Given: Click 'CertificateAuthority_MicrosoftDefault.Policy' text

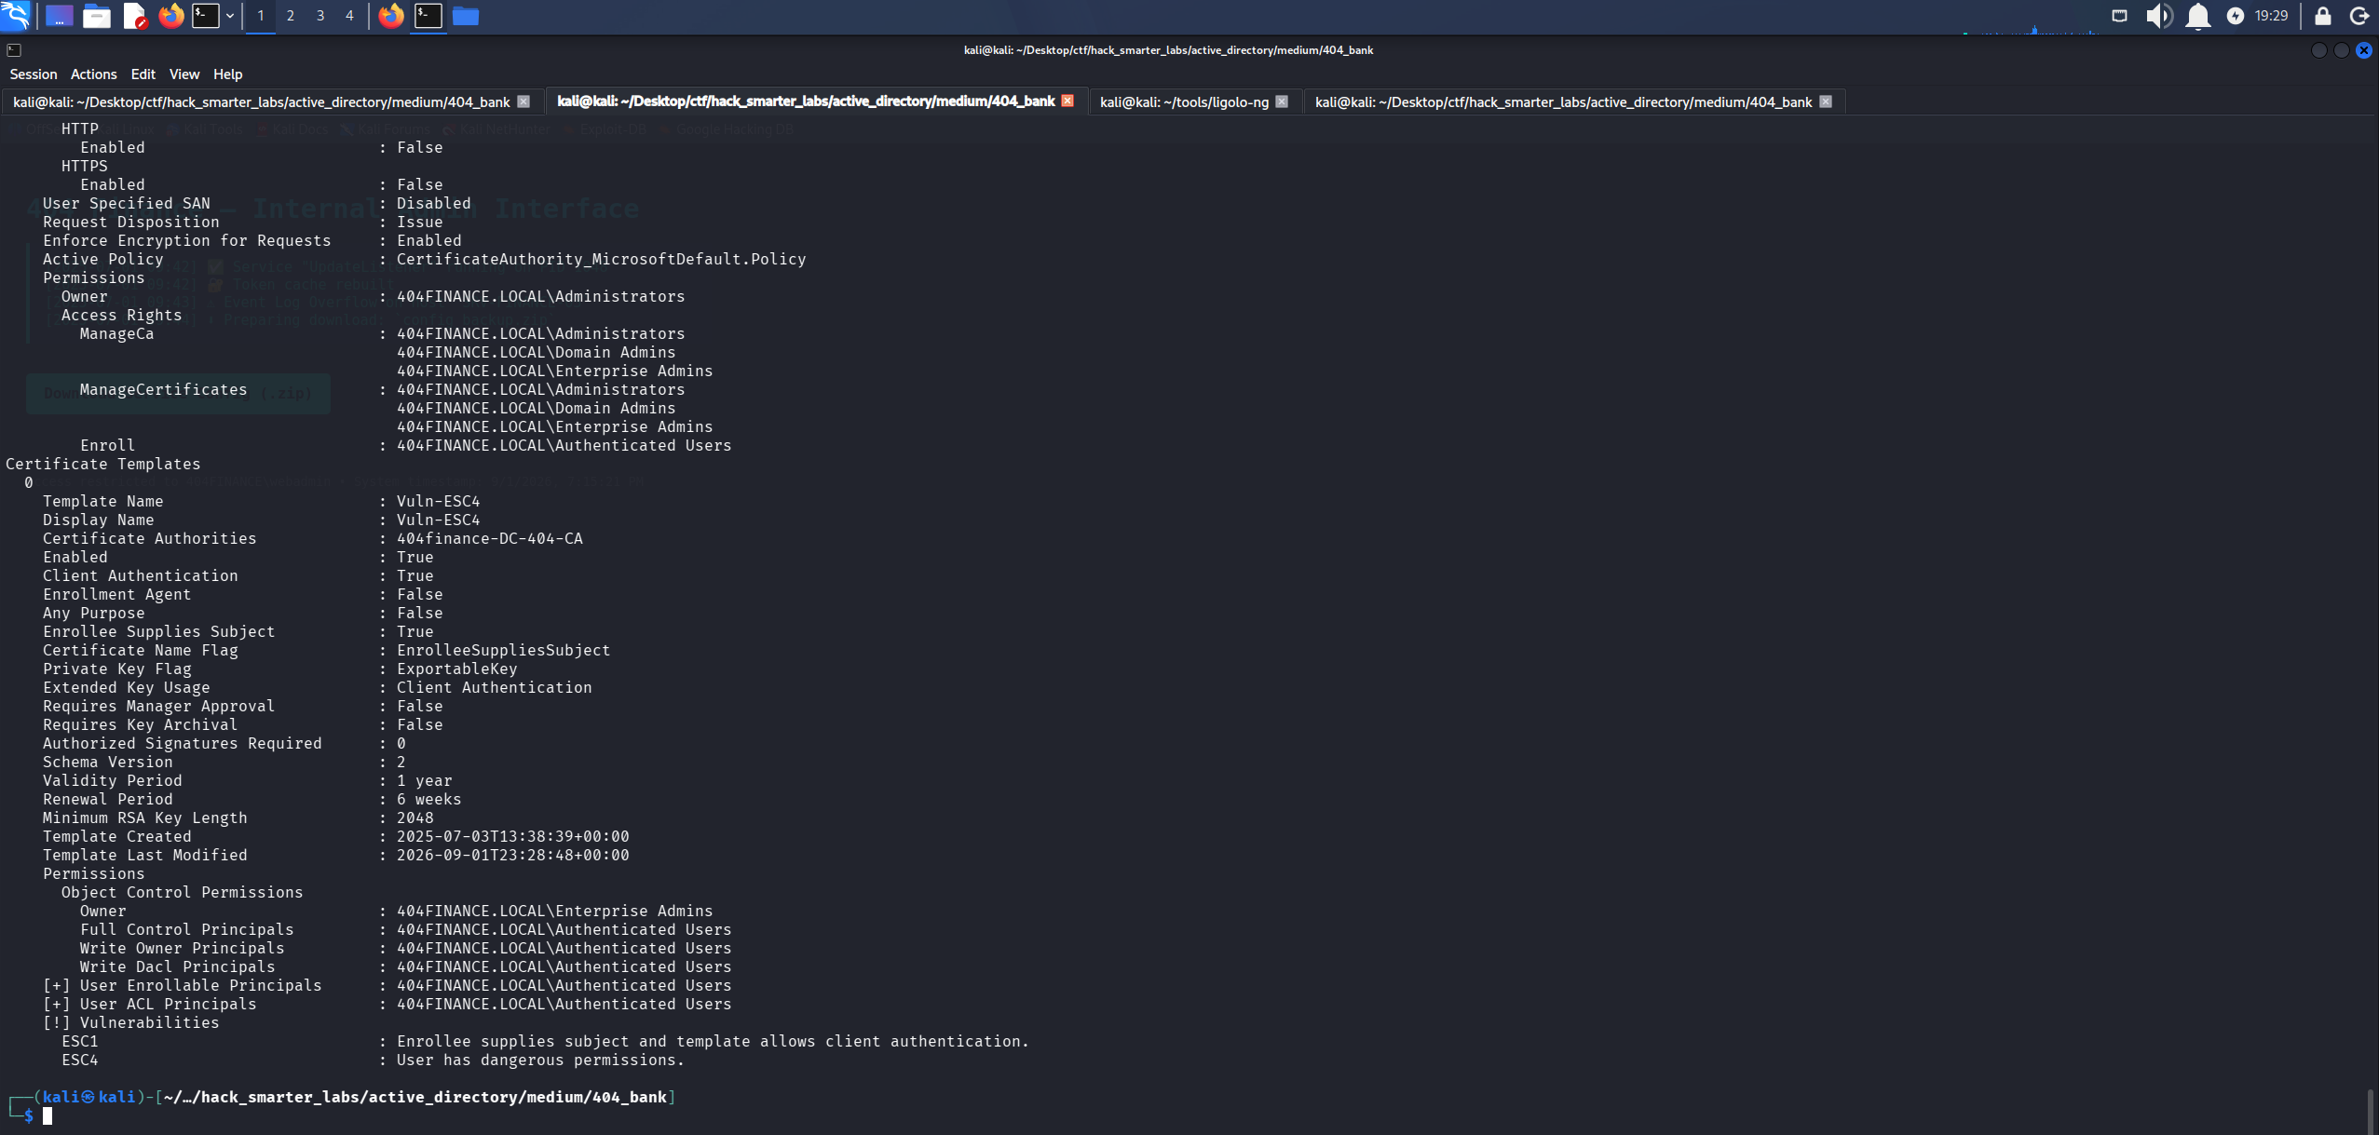Looking at the screenshot, I should coord(602,260).
